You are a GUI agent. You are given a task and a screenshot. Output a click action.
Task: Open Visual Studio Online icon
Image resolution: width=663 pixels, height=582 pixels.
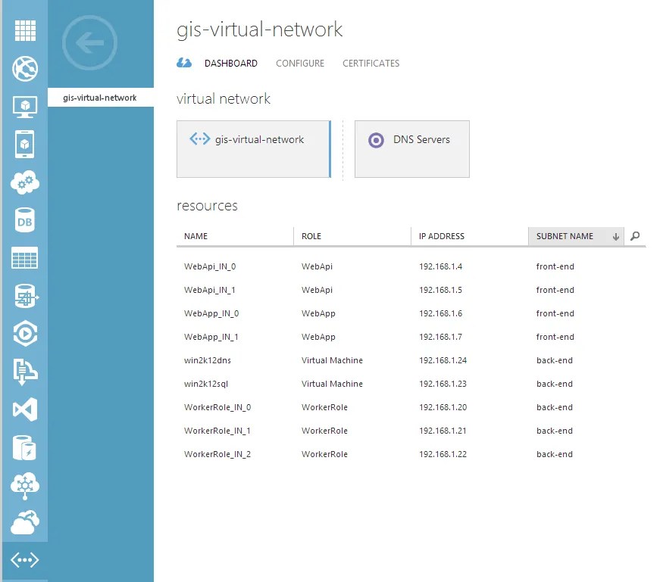25,409
